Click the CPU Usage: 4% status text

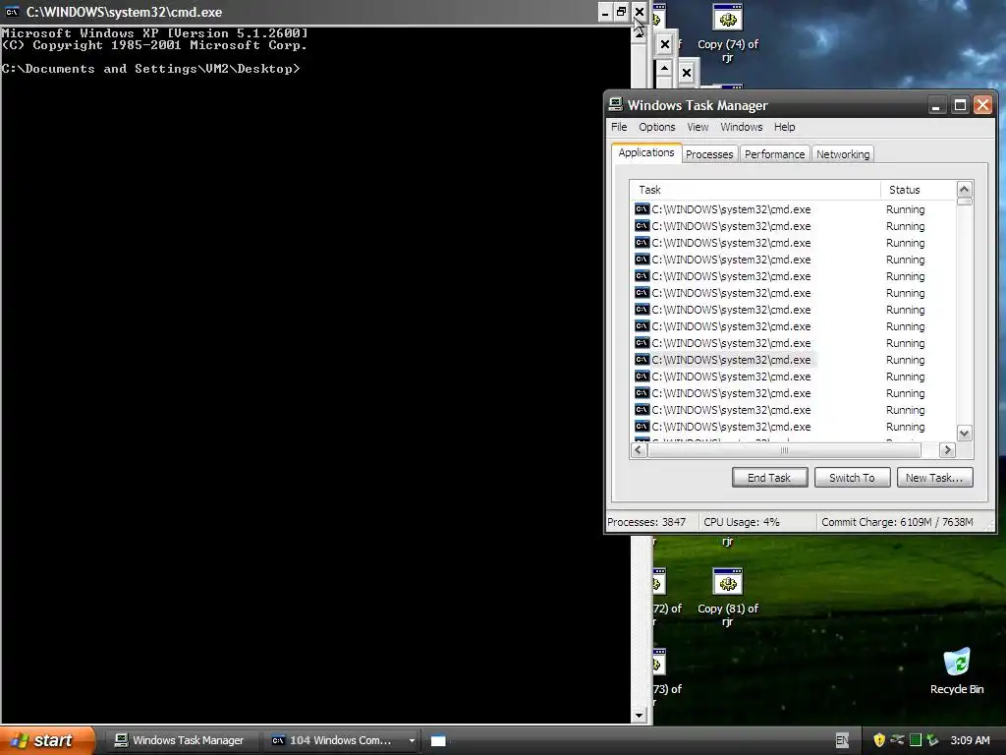742,522
